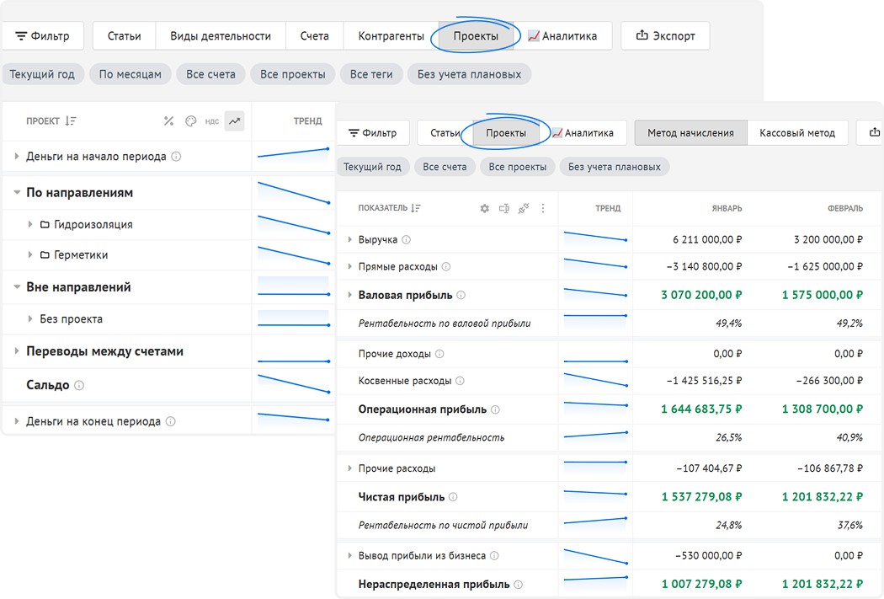
Task: Show info icon next to Сальдо
Action: coord(79,385)
